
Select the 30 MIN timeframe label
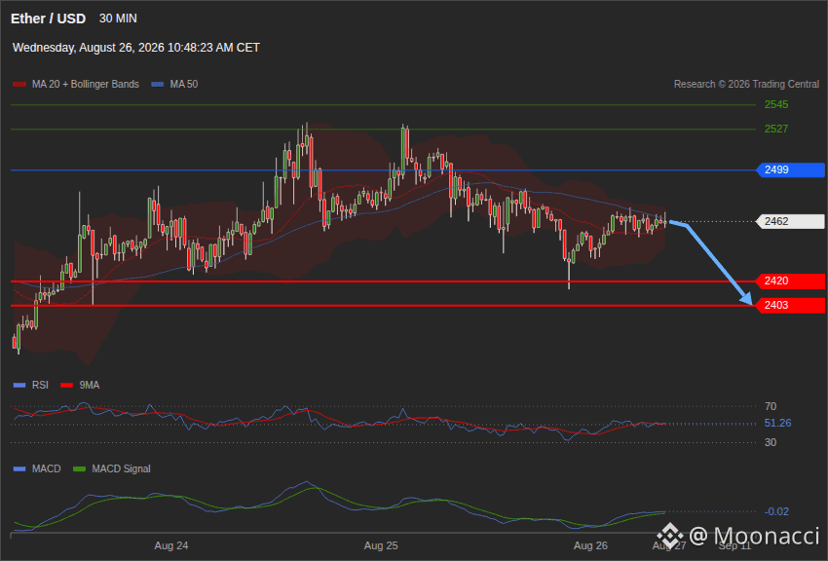(x=118, y=19)
